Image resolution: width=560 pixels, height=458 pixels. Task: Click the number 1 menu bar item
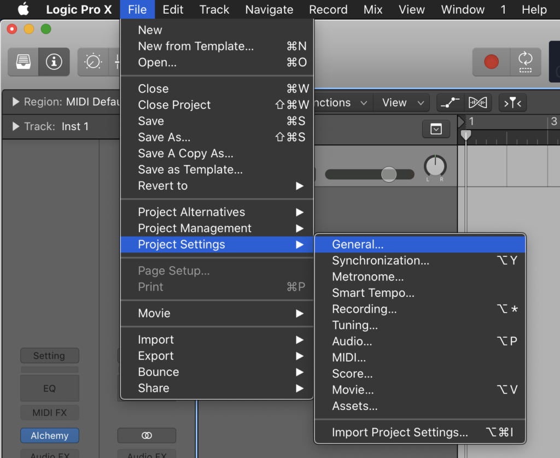(503, 9)
